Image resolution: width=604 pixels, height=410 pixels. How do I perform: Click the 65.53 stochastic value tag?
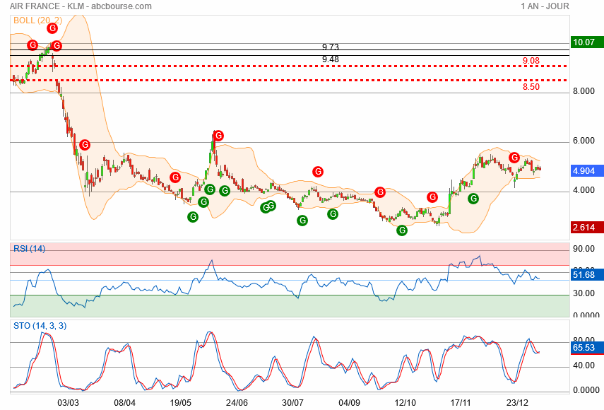[584, 348]
